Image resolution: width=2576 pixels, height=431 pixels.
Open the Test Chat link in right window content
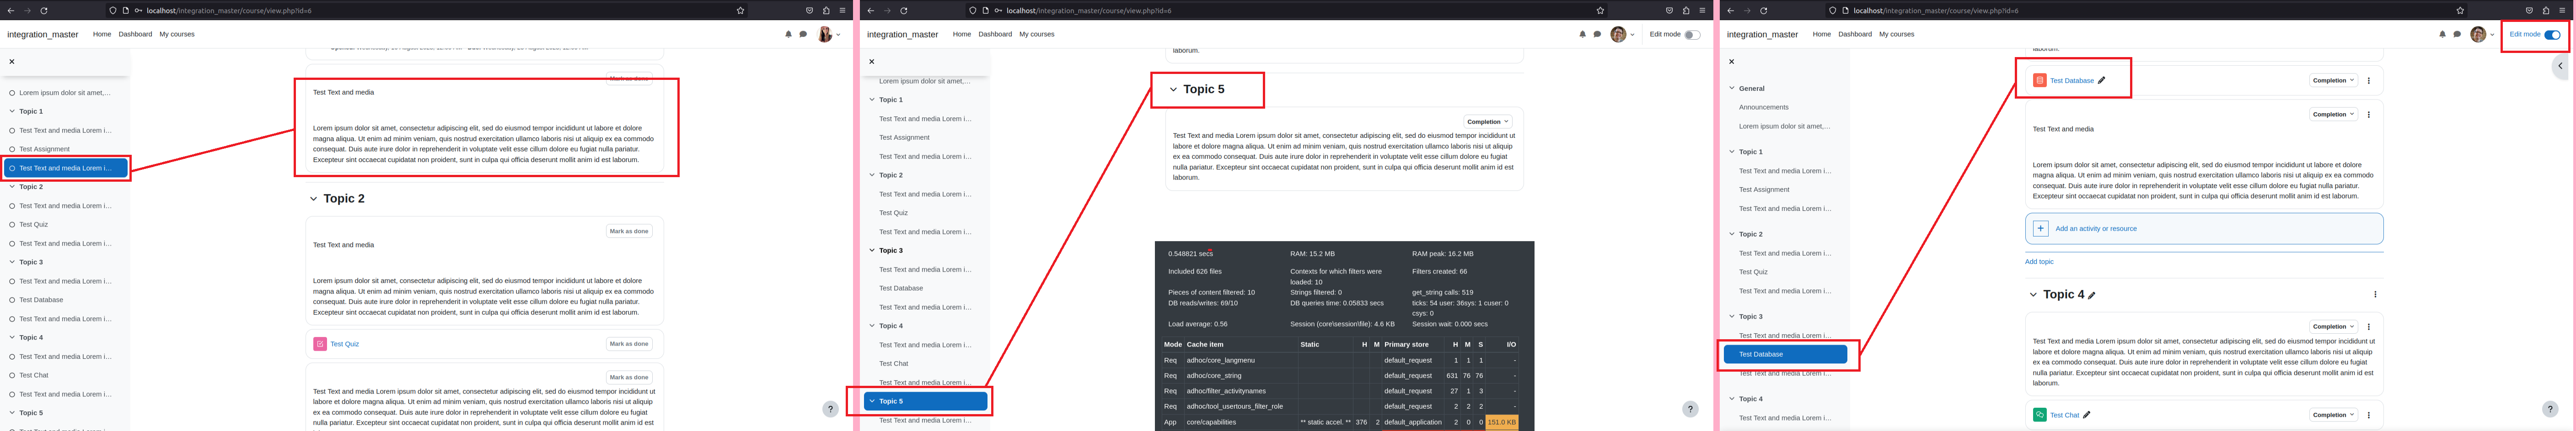(x=2064, y=415)
